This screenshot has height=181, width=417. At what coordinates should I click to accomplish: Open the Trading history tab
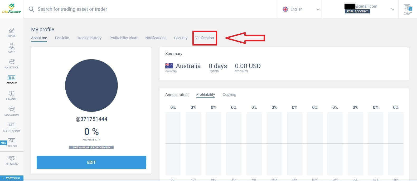pyautogui.click(x=89, y=38)
